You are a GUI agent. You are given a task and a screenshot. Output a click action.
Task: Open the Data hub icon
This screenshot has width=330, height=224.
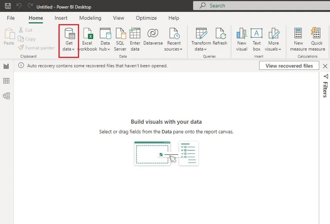(x=105, y=34)
